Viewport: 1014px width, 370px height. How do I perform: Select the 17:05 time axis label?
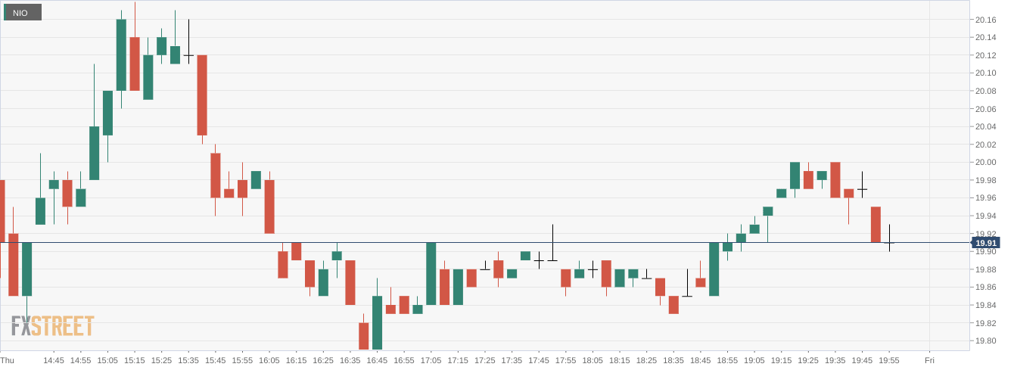click(431, 361)
